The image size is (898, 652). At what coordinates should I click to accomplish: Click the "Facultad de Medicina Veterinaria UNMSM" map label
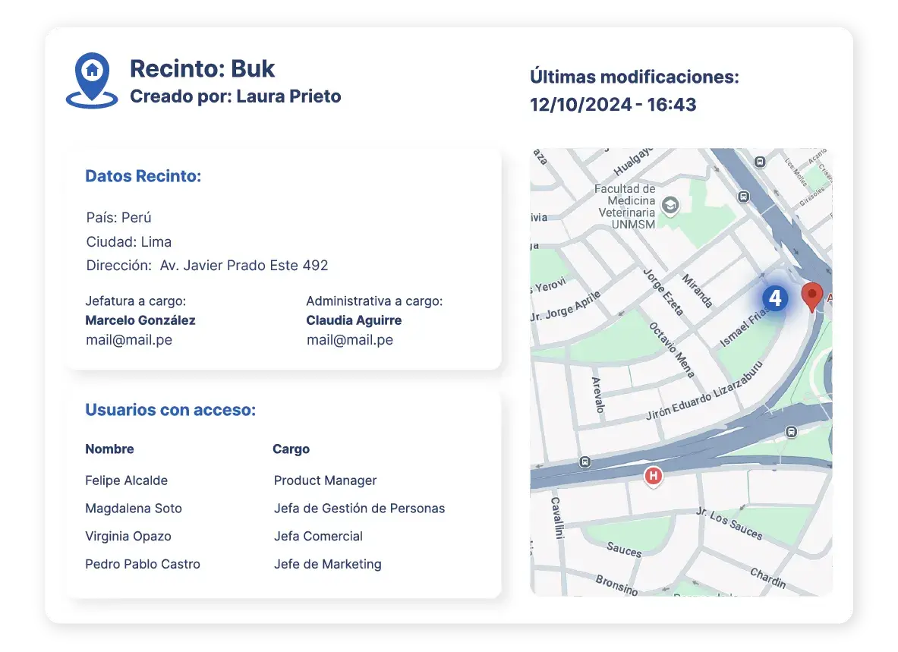tap(625, 206)
